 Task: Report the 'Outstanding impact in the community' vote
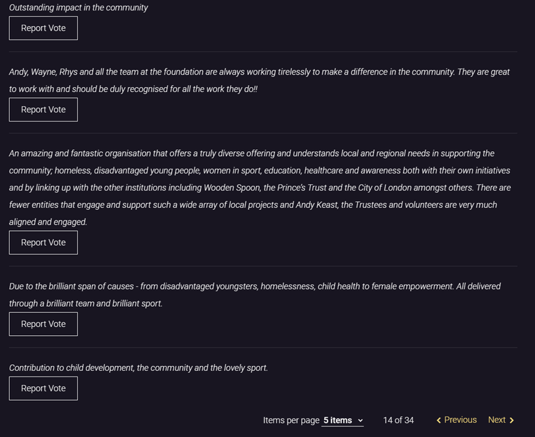click(x=43, y=28)
